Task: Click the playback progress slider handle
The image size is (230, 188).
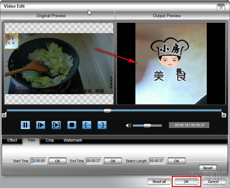Action: tap(107, 111)
